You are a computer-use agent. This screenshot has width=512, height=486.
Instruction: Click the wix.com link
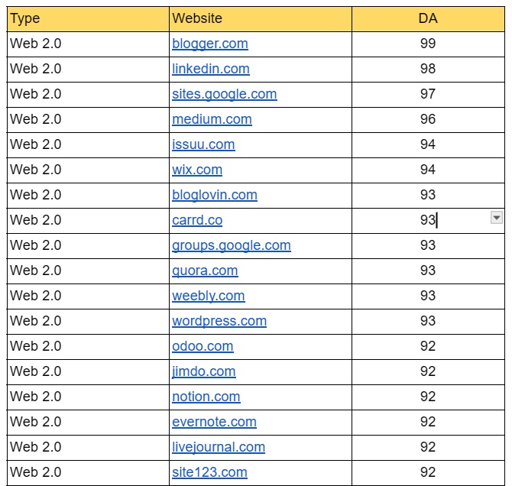click(197, 170)
